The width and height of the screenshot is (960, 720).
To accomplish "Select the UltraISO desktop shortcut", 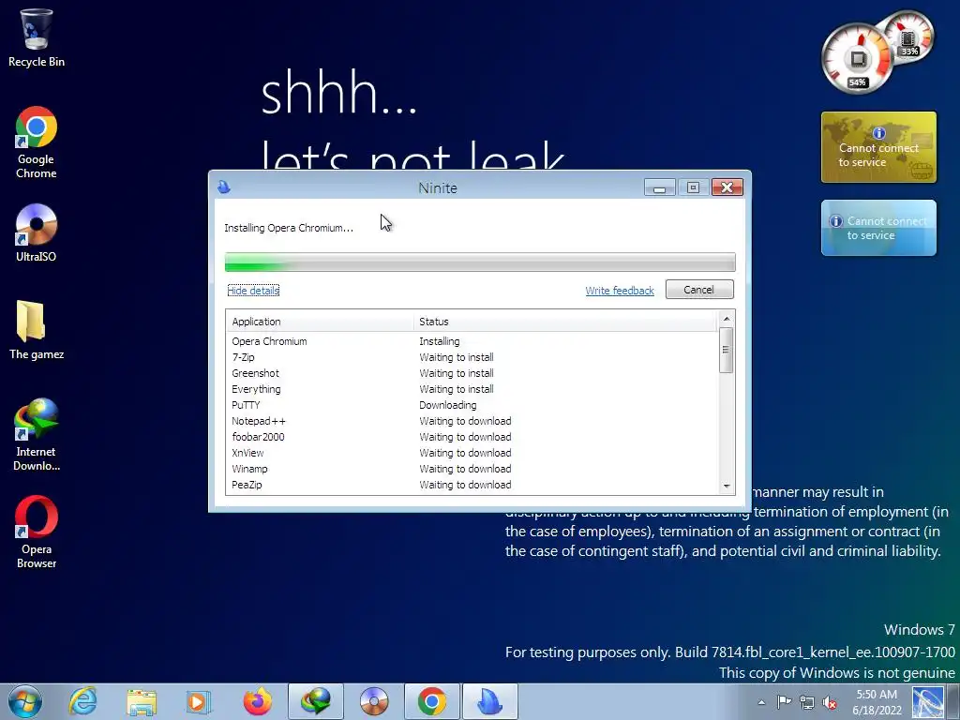I will pyautogui.click(x=37, y=233).
